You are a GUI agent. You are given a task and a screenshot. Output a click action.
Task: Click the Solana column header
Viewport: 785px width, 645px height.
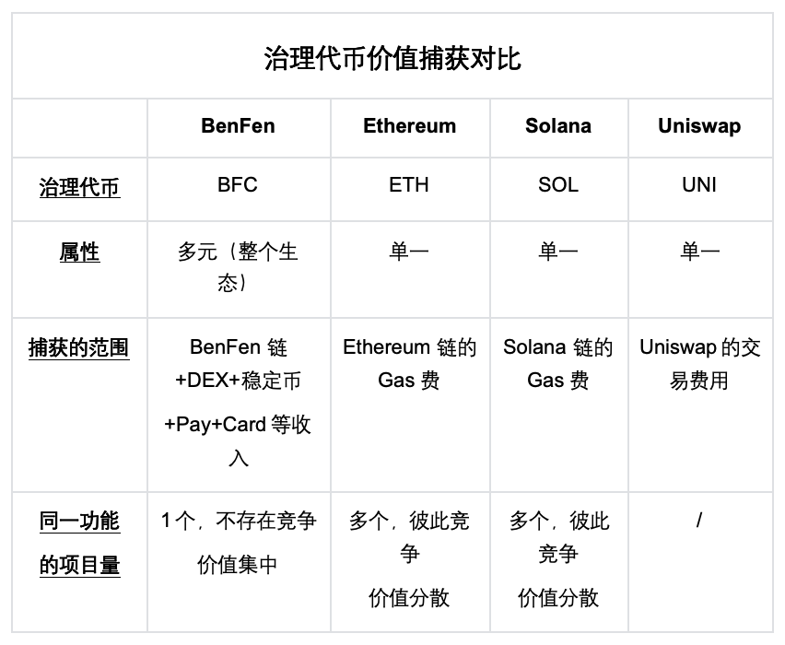point(558,126)
